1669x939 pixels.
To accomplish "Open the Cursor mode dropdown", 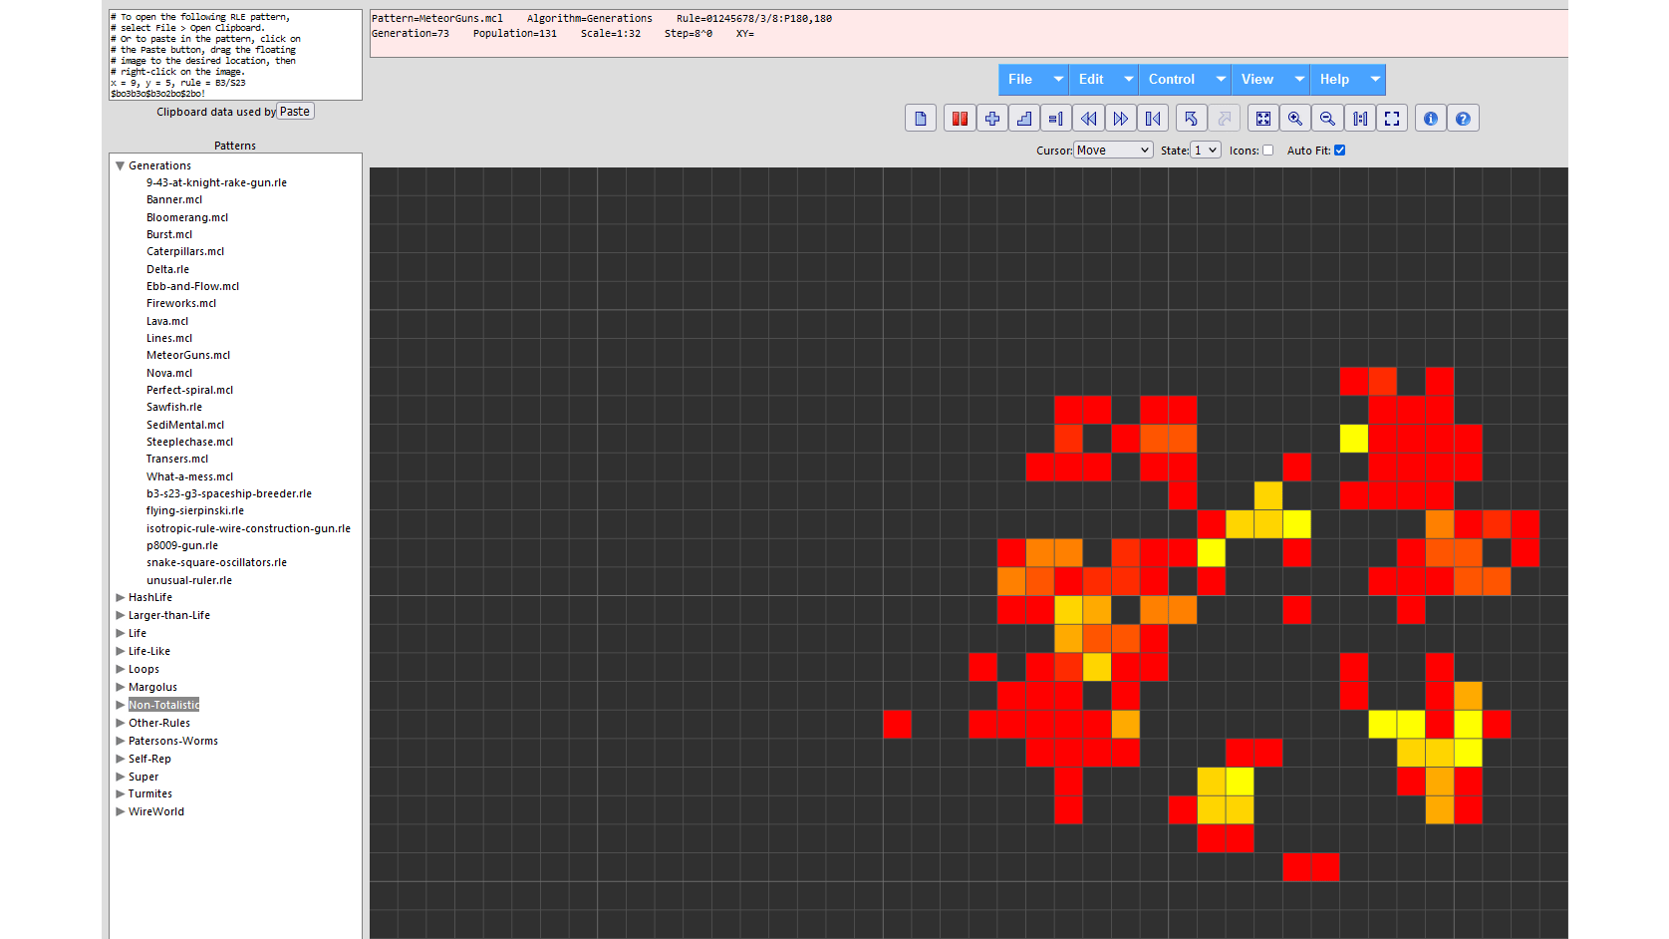I will 1114,151.
